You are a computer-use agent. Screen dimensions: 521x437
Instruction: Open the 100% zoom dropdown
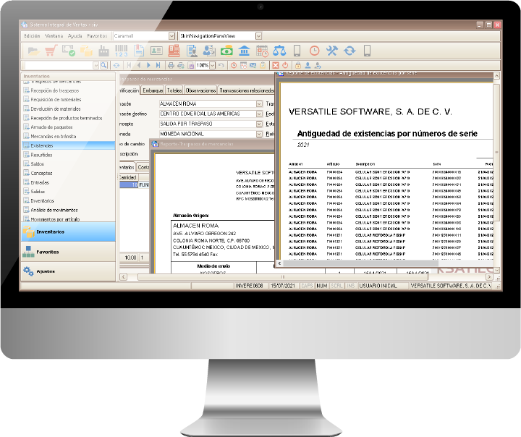[x=212, y=65]
